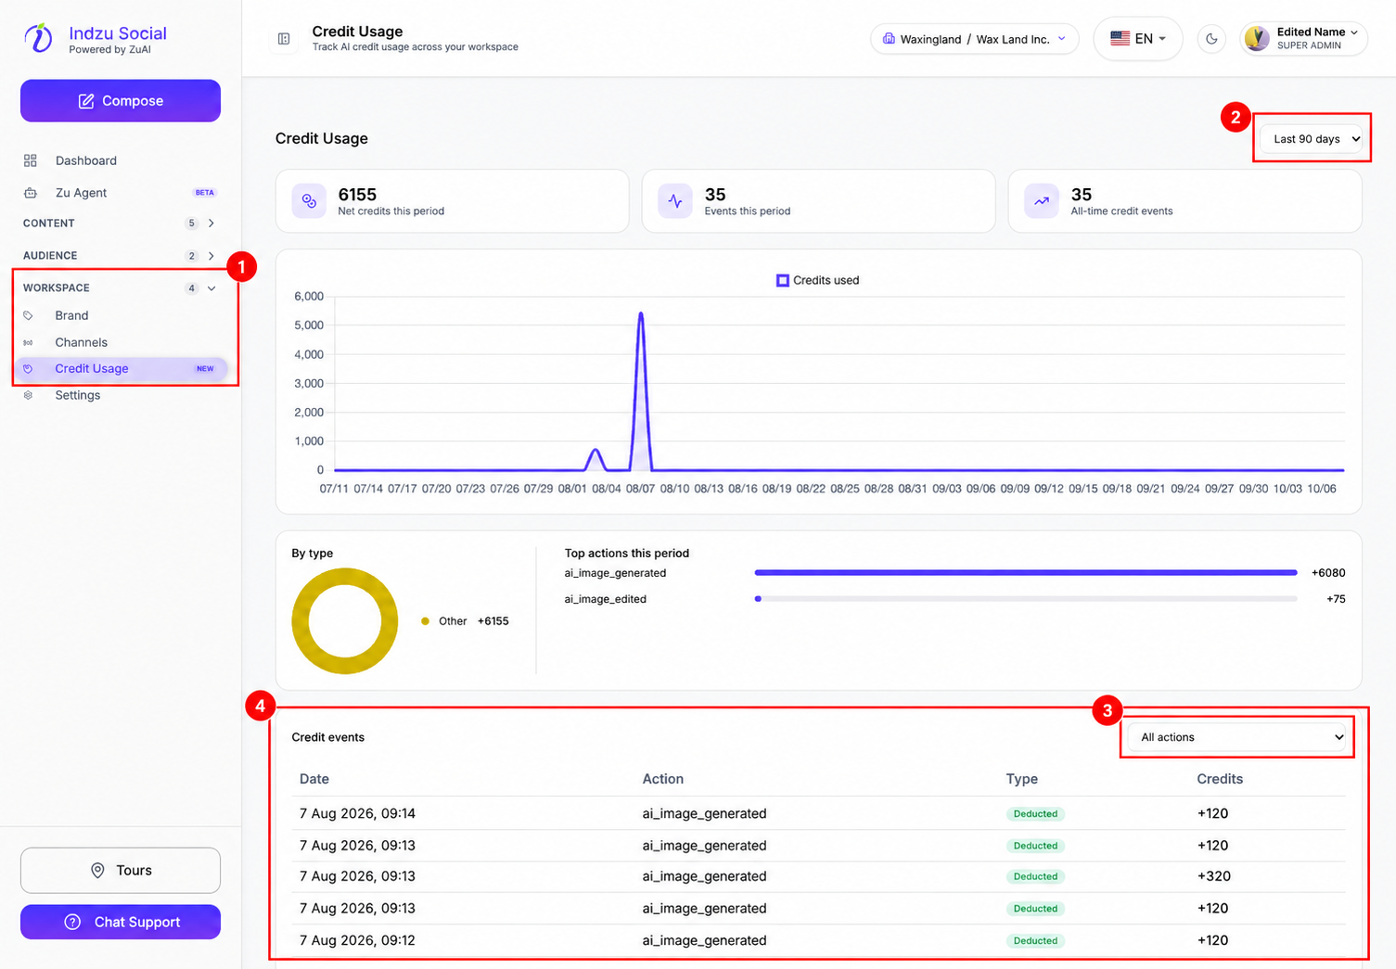Click the Date column header
Screen dimensions: 1396x969
[314, 779]
